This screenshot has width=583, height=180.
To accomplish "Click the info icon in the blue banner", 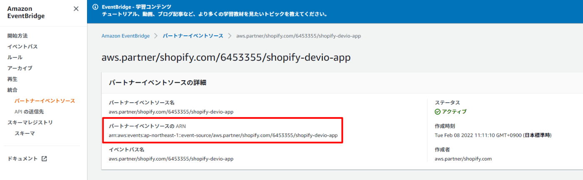I will click(95, 7).
